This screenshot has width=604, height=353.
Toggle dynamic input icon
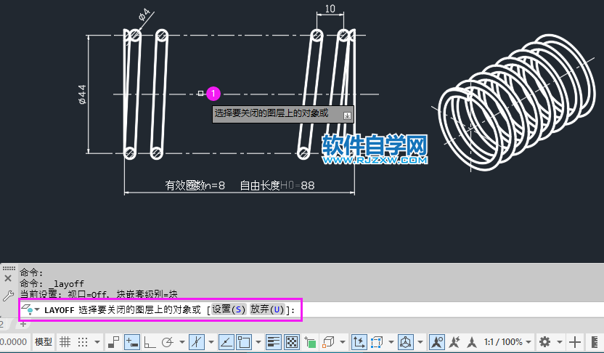point(132,342)
